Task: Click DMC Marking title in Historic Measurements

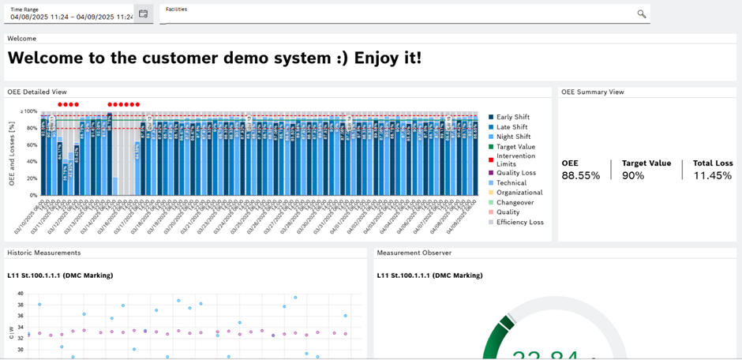Action: click(60, 276)
